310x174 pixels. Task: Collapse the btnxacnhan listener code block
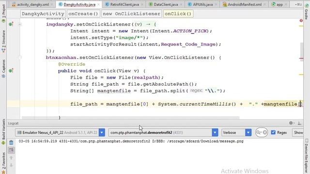tap(20, 58)
